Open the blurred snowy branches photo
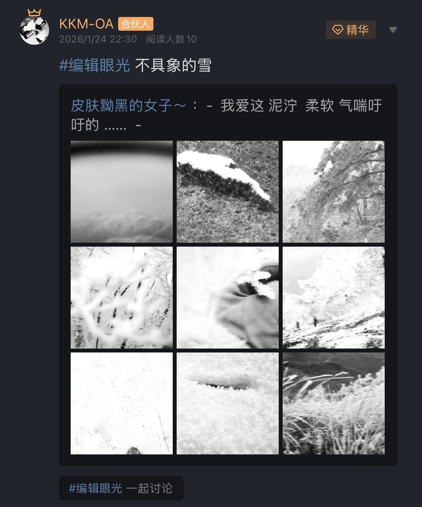 click(122, 298)
